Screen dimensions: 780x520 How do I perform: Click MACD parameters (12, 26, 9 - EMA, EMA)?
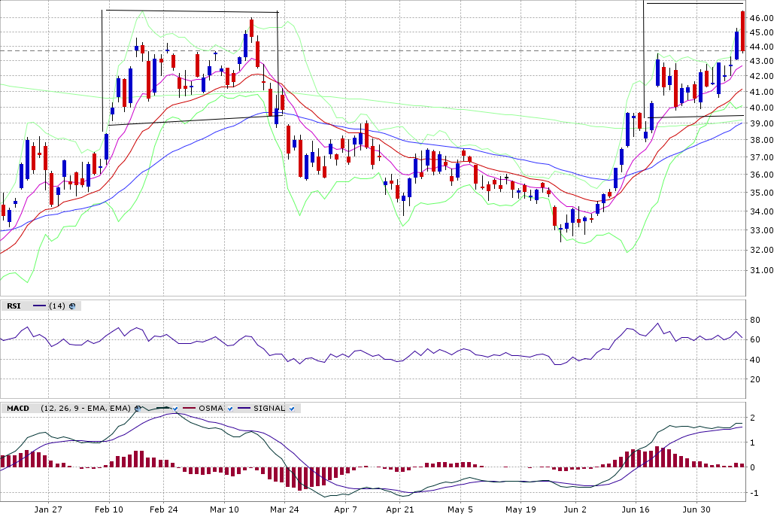pos(86,409)
